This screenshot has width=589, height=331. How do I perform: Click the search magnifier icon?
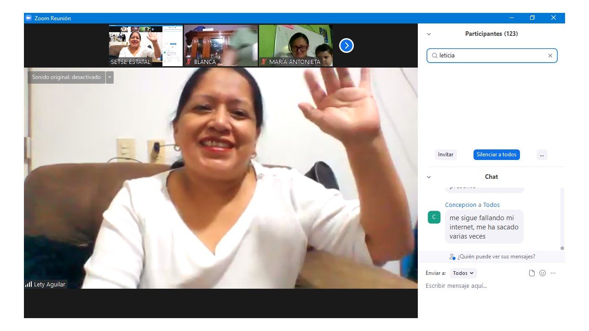coord(434,56)
